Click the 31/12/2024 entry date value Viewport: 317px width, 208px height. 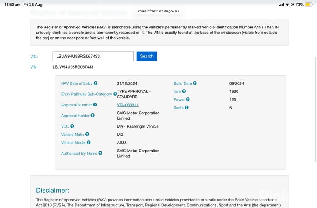coord(127,83)
